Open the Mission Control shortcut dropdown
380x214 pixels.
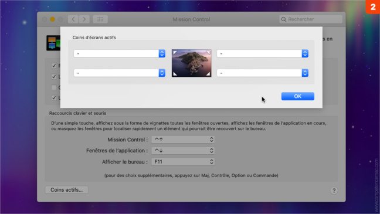183,140
